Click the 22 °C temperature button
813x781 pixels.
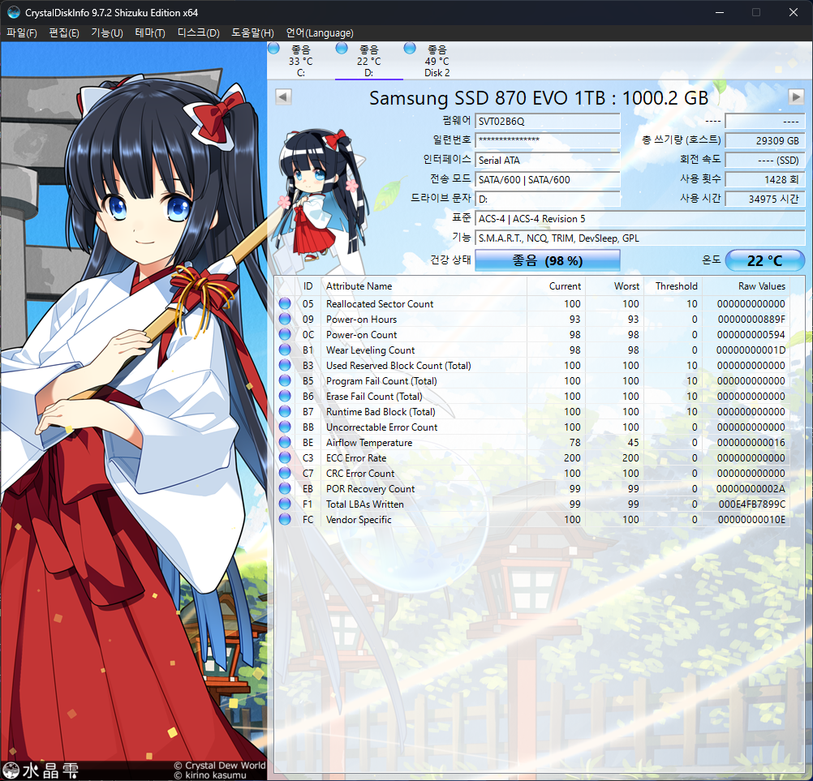tap(765, 260)
